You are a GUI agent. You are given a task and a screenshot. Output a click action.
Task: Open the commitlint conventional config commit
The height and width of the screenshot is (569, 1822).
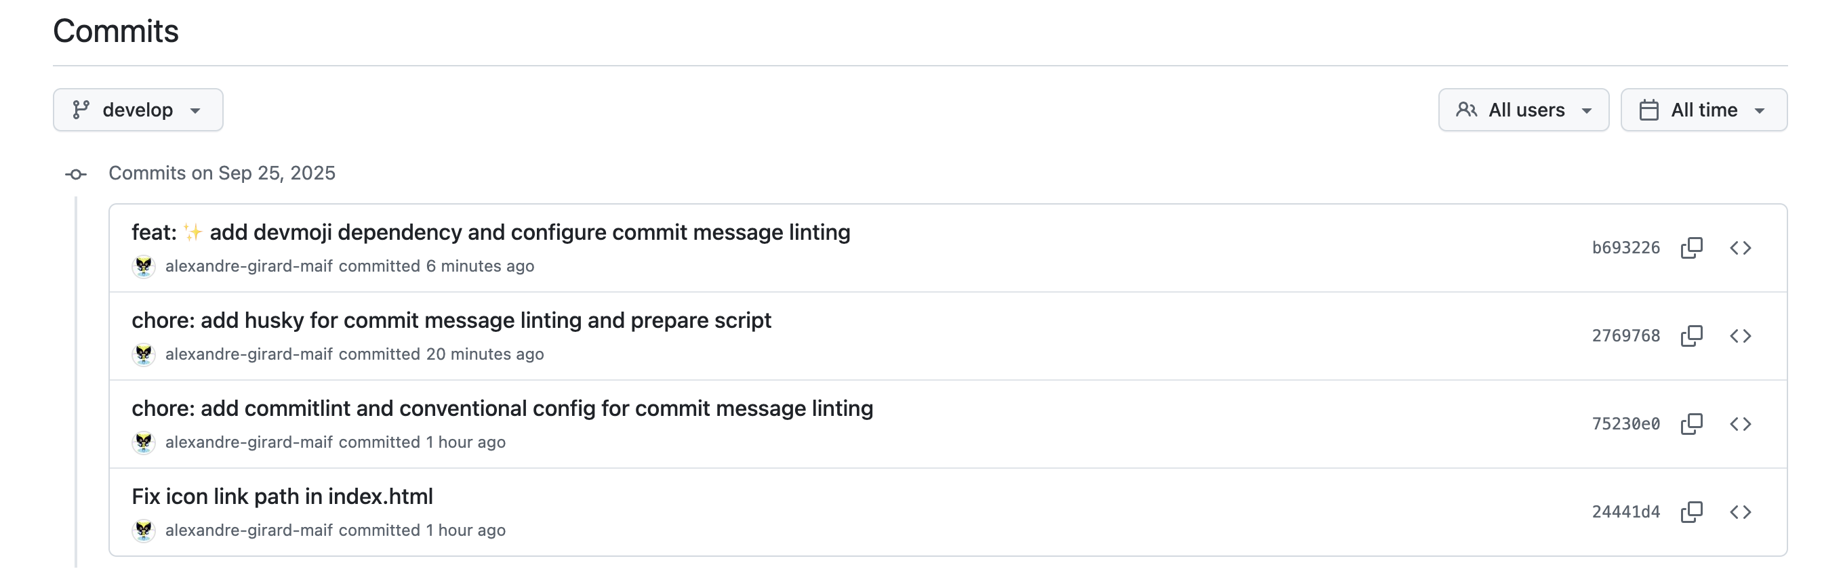click(x=502, y=408)
